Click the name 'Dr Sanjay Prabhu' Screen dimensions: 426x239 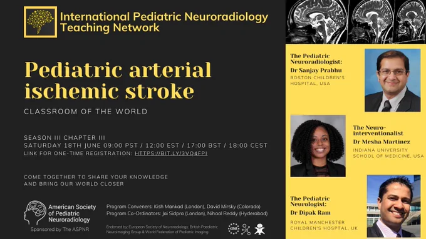click(x=316, y=71)
